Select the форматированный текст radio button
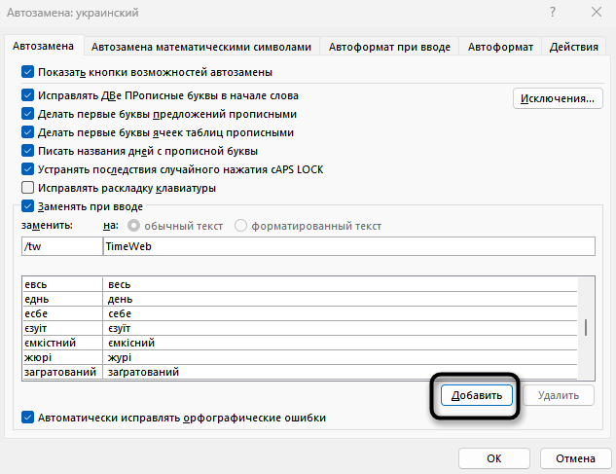Screen dimensions: 616x474 240,226
